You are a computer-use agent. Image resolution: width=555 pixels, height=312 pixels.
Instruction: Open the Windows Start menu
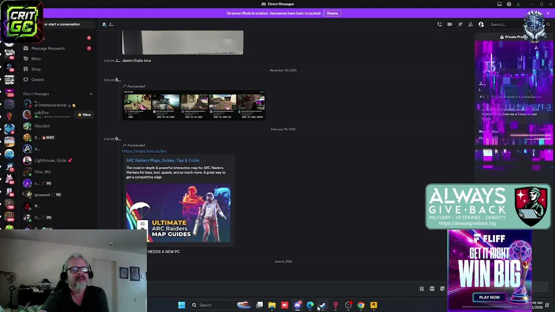click(x=182, y=305)
